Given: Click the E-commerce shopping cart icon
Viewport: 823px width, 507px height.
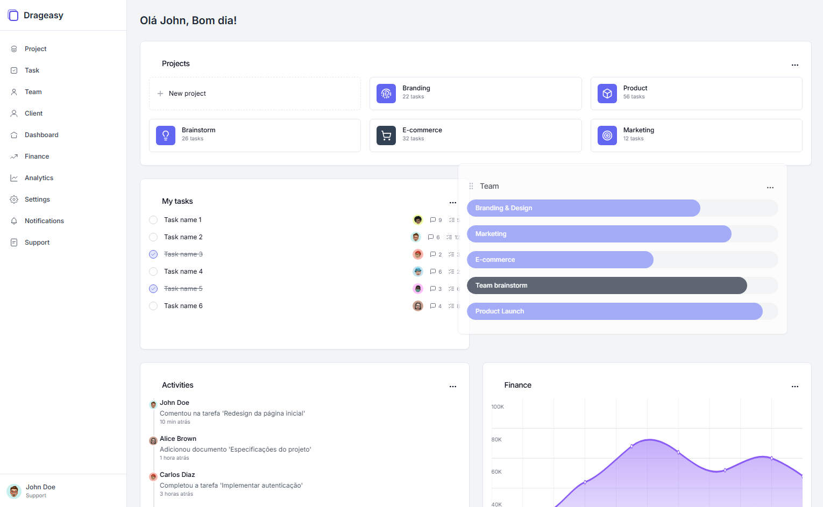Looking at the screenshot, I should (x=386, y=135).
